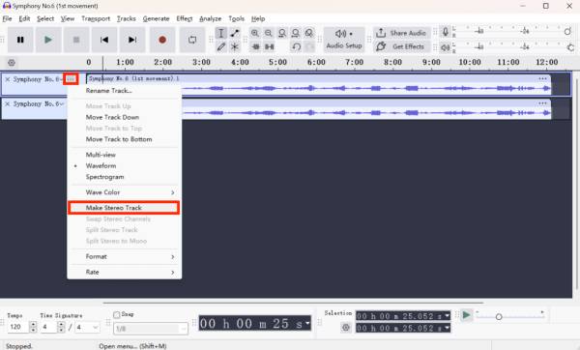The image size is (580, 350).
Task: Open timeline options gear icon
Action: pyautogui.click(x=12, y=63)
